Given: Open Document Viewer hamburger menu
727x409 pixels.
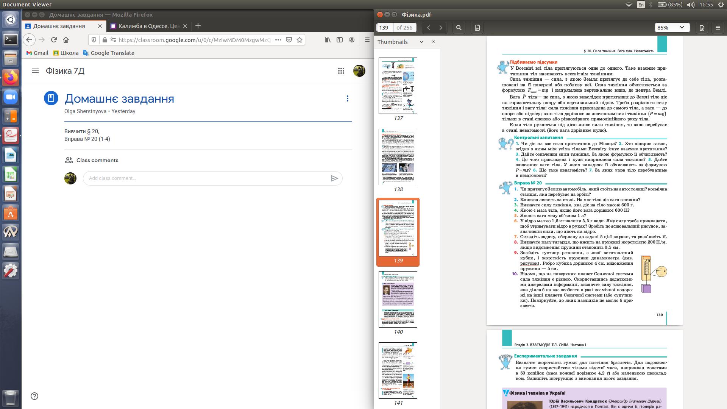Looking at the screenshot, I should pyautogui.click(x=718, y=28).
